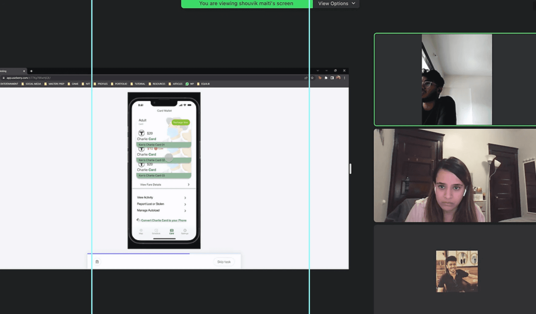Screen dimensions: 536x314
Task: Expand the Manage Autoload chevron
Action: (185, 211)
